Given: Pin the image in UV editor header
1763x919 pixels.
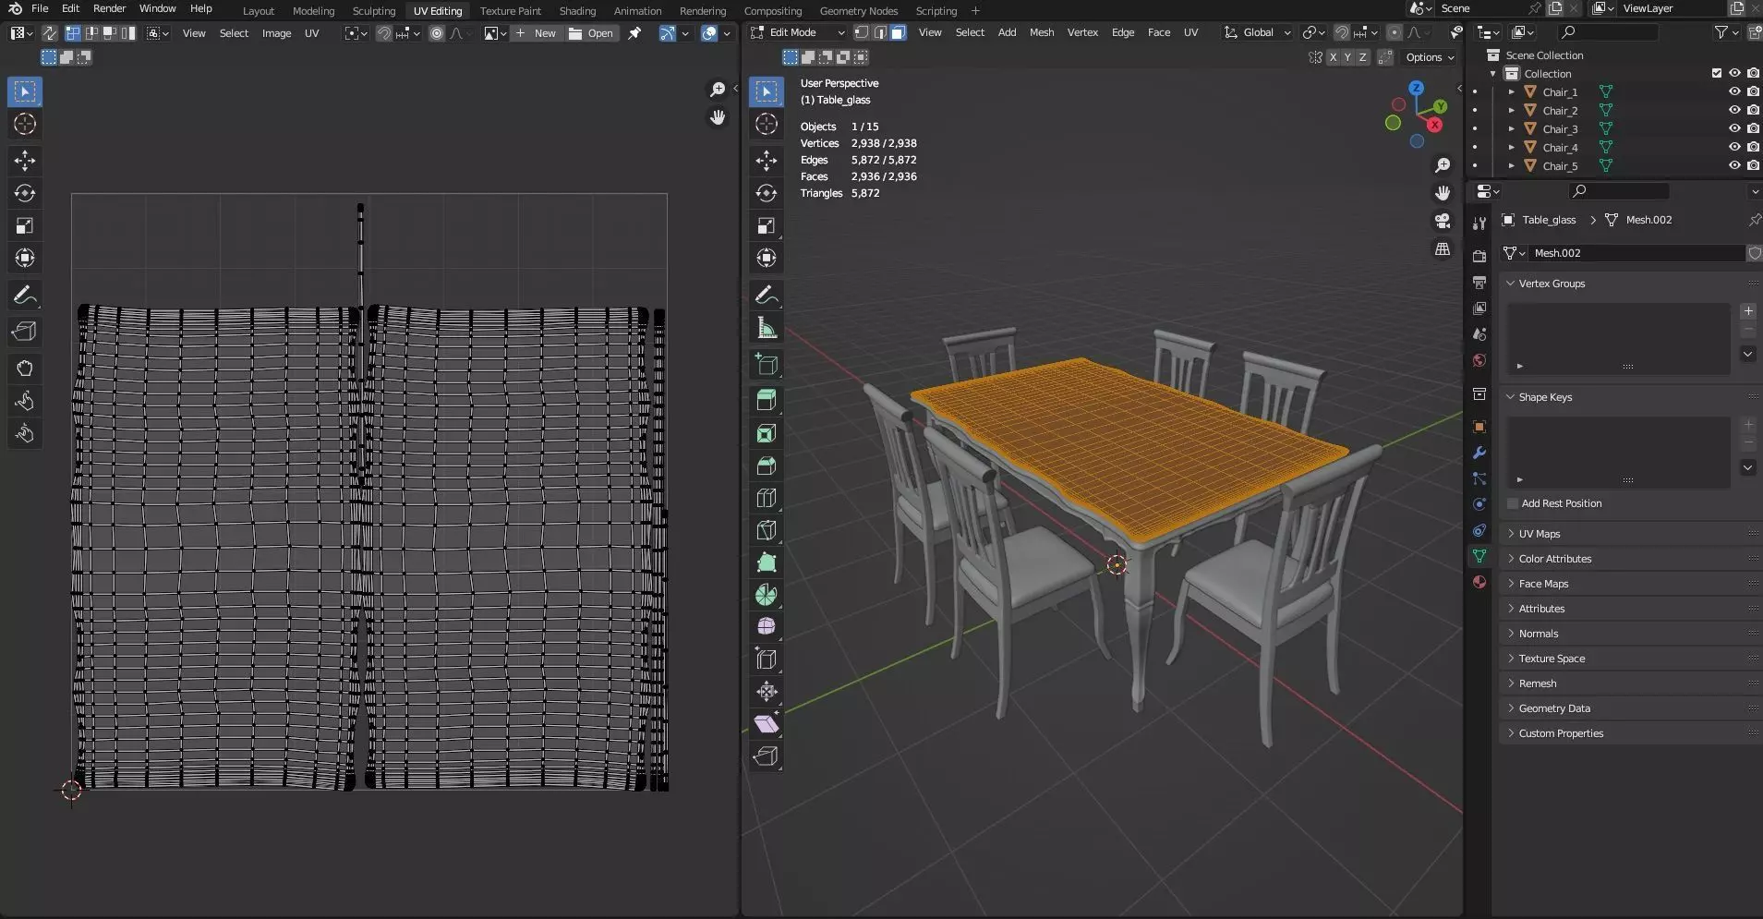Looking at the screenshot, I should coord(634,33).
